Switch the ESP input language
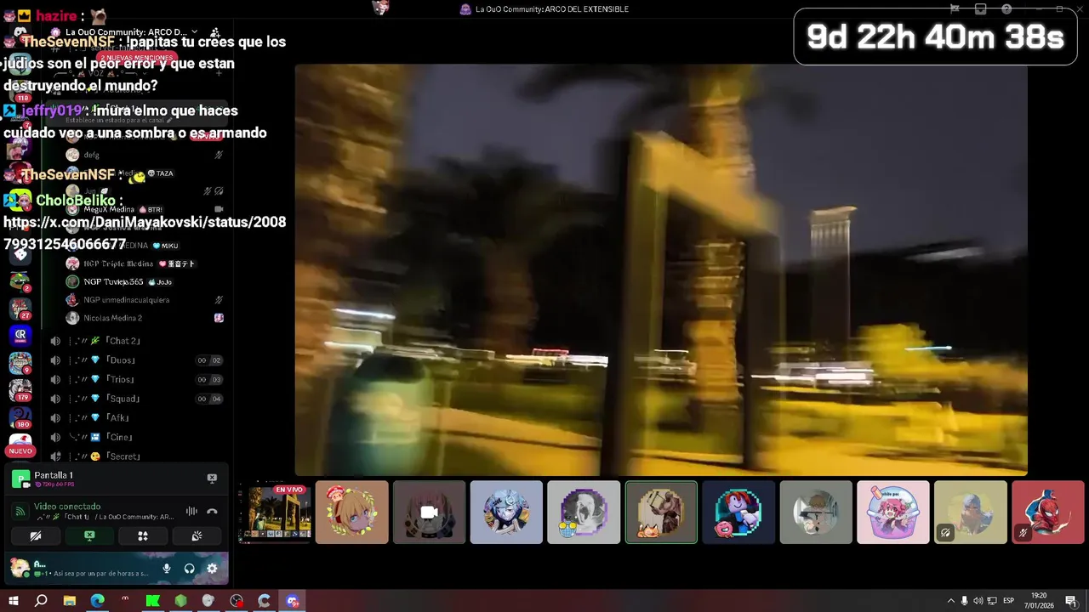The height and width of the screenshot is (612, 1089). tap(1008, 601)
